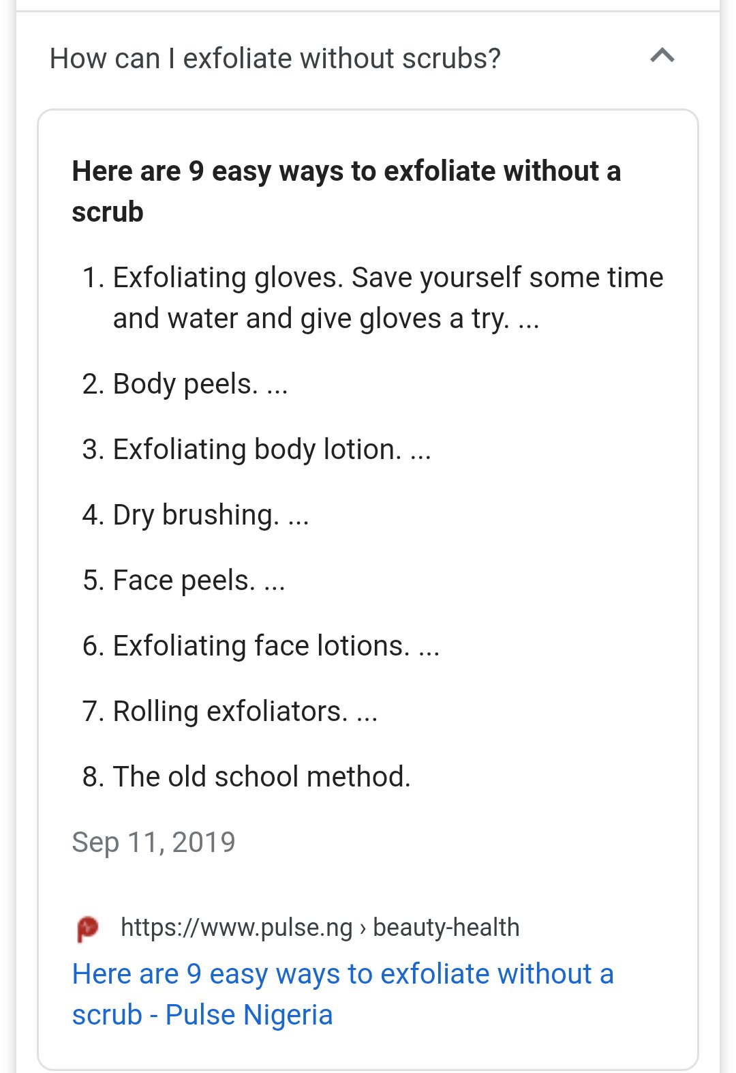Click 'Pulse Nigeria' in the blue link title
Viewport: 736px width, 1073px height.
(x=249, y=1015)
